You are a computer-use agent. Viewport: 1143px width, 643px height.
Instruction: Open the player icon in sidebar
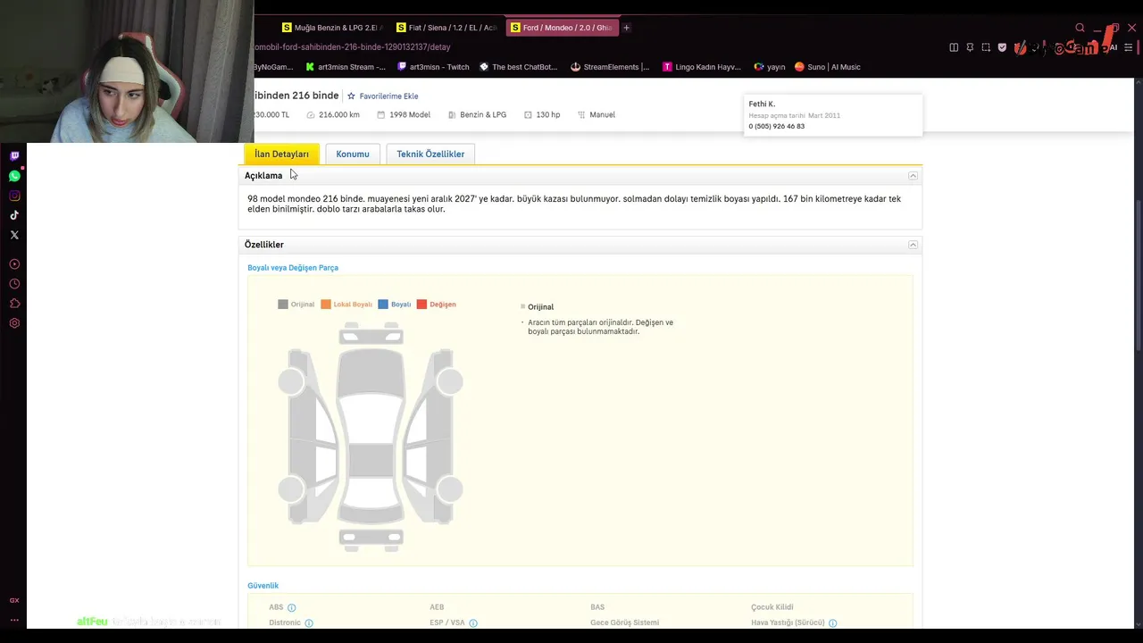[14, 264]
